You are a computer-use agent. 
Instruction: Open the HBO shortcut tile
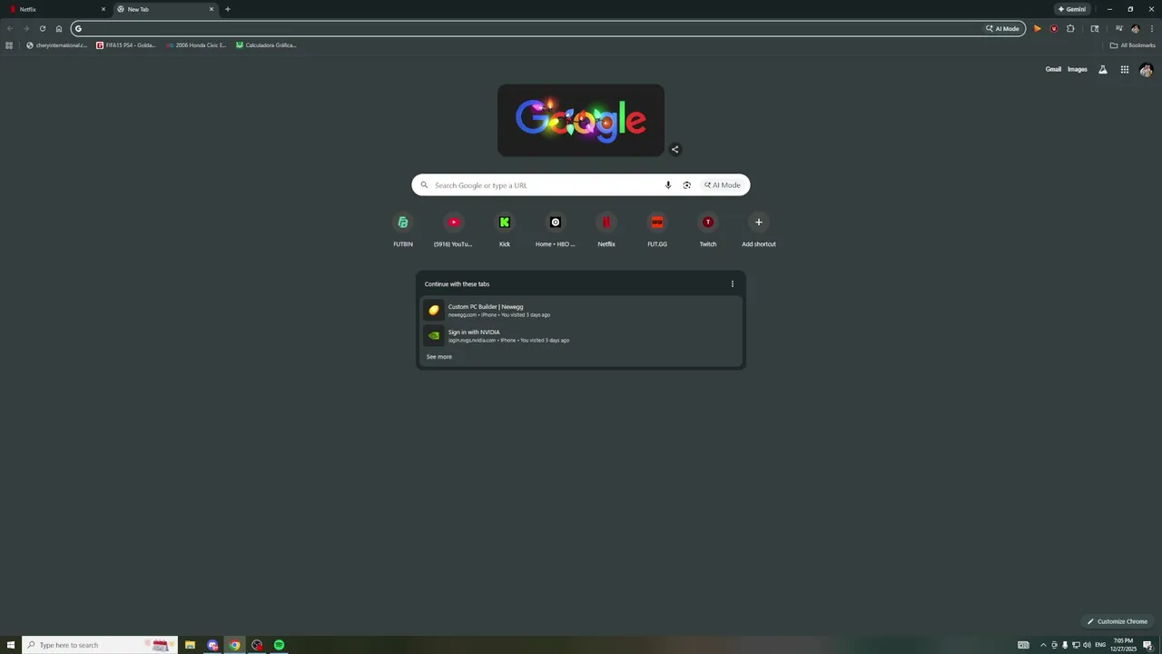pos(556,229)
